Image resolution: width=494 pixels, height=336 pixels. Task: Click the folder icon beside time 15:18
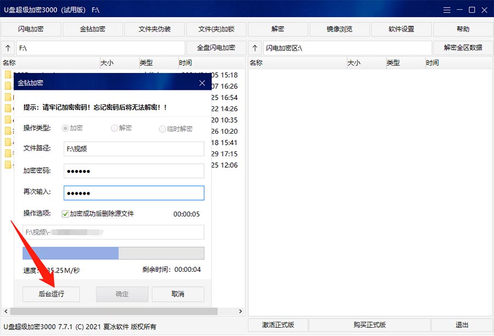point(8,75)
